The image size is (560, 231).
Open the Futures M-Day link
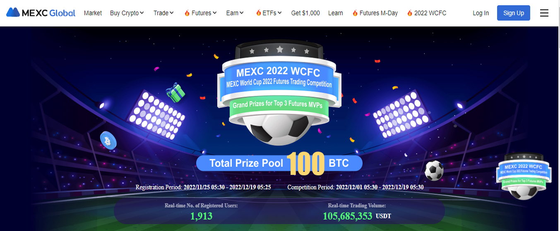(375, 13)
